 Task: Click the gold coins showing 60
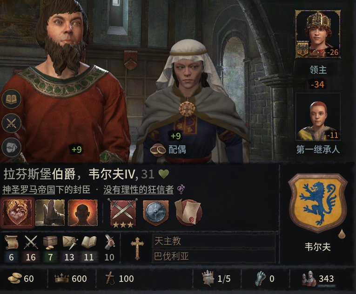point(20,279)
